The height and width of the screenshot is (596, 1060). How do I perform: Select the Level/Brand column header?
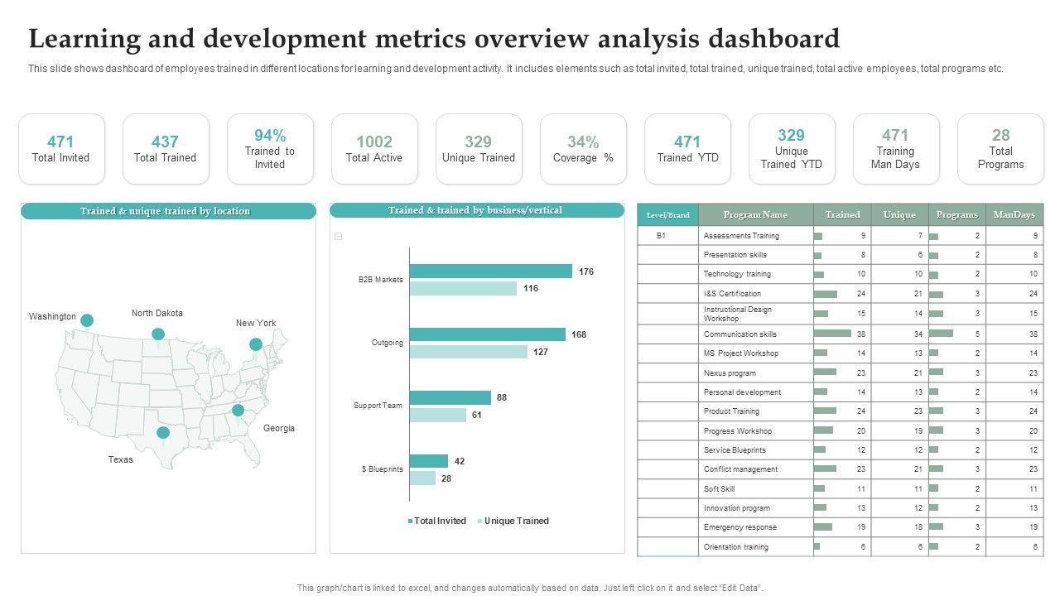click(667, 214)
